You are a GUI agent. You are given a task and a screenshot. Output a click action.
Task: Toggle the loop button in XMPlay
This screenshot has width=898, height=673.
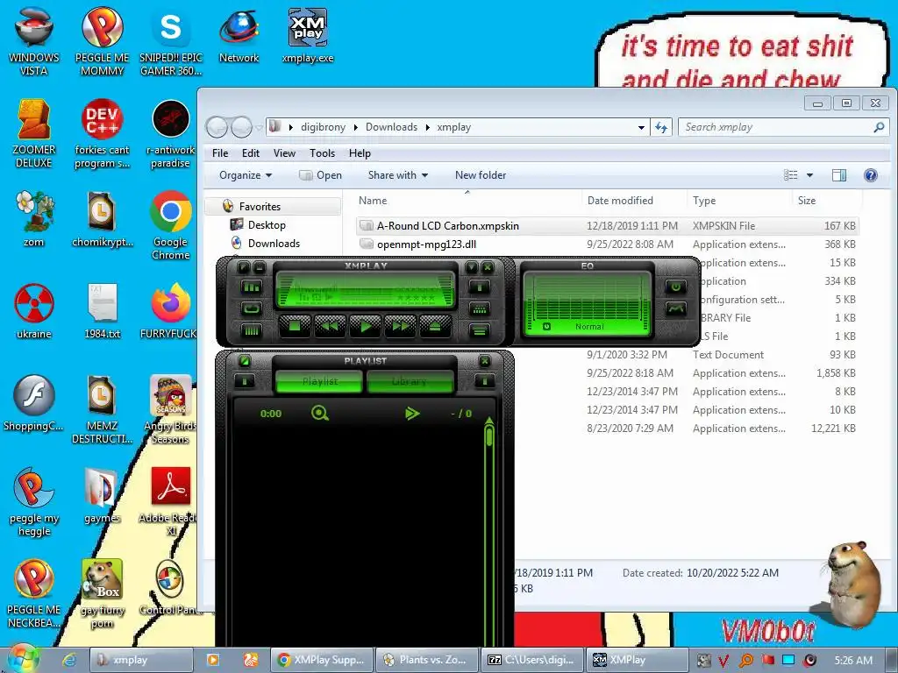click(x=252, y=308)
